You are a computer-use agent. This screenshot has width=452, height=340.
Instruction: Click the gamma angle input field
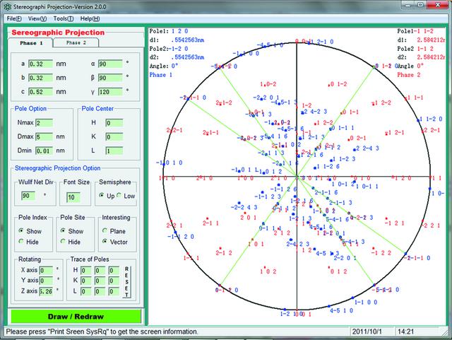[x=110, y=92]
